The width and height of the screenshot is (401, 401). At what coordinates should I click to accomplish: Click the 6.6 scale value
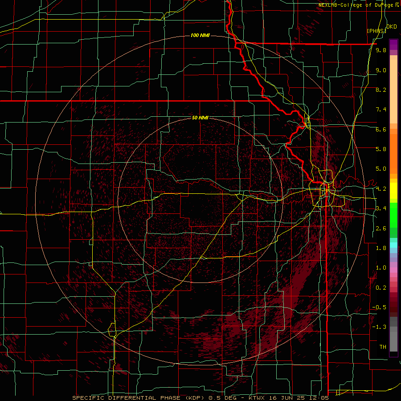381,129
